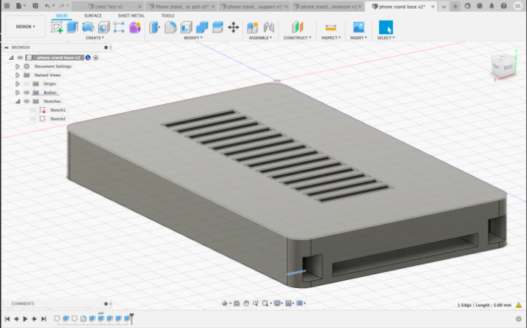Expand the CREATE dropdown menu
The width and height of the screenshot is (527, 328).
tap(95, 38)
